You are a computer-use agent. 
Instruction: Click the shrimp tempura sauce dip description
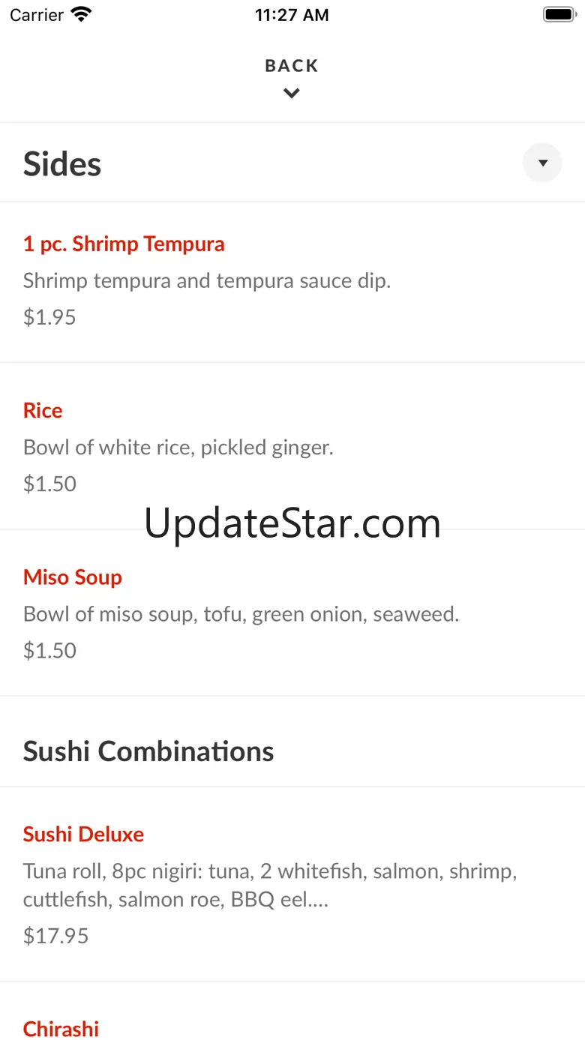207,280
